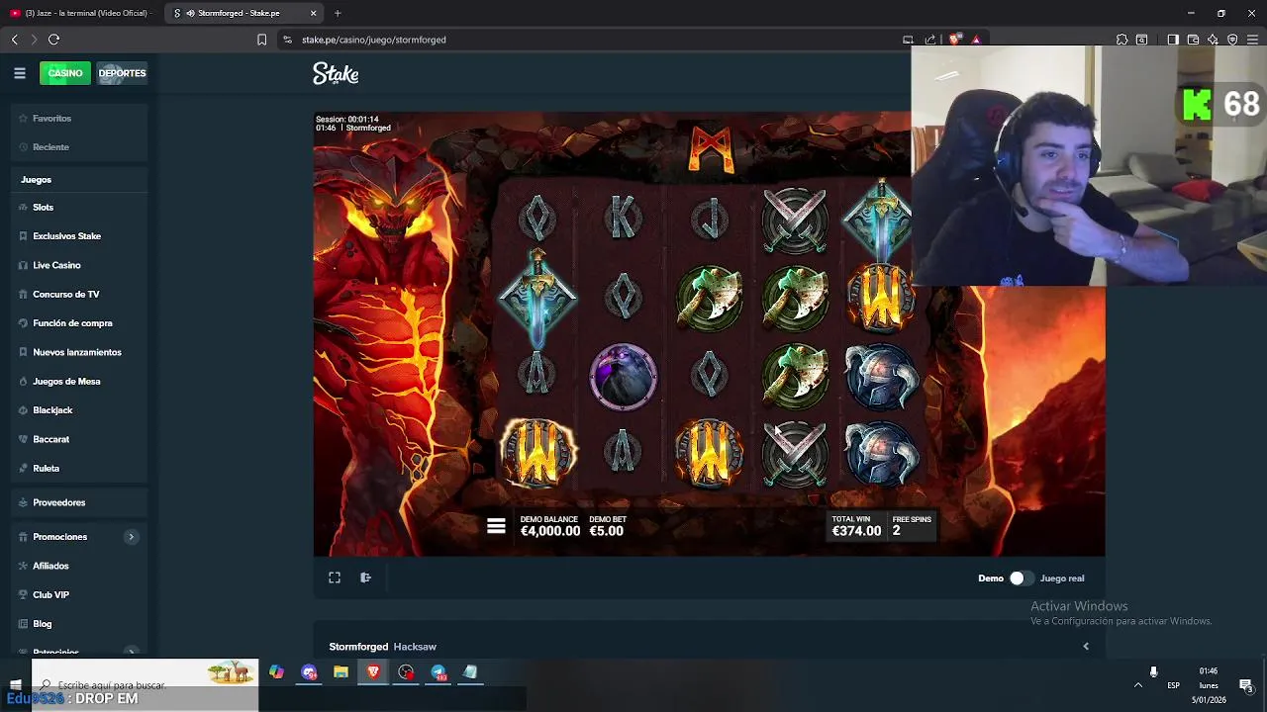Collapse the Stormforged Hacksaw info panel
Image resolution: width=1267 pixels, height=712 pixels.
click(1086, 647)
